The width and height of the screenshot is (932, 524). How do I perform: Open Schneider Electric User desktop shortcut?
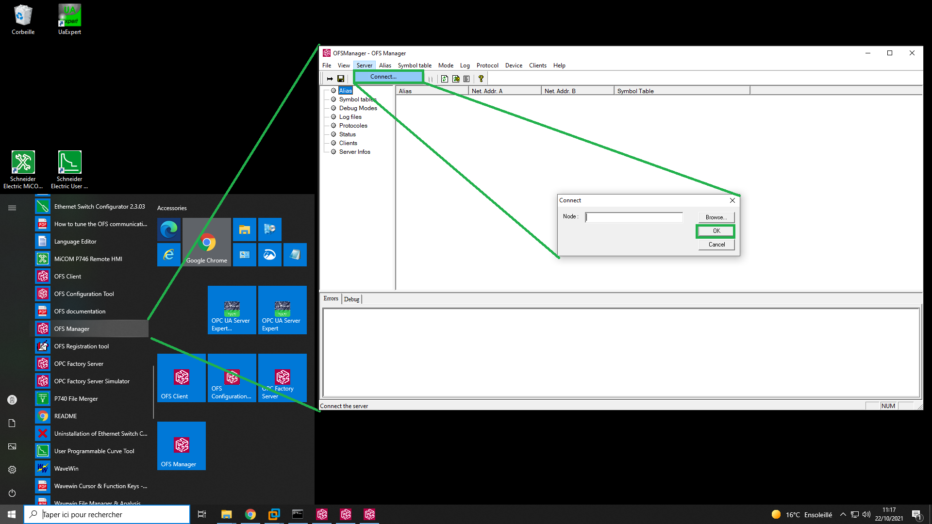(69, 169)
